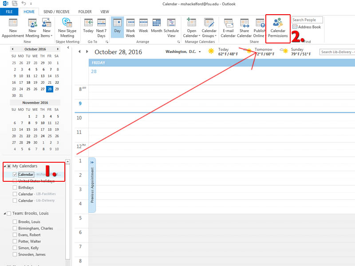Open the VIEW ribbon tab
This screenshot has height=266, width=355.
(x=105, y=12)
